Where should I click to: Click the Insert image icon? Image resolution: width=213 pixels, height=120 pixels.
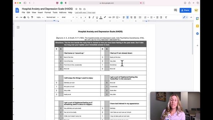(x=117, y=17)
